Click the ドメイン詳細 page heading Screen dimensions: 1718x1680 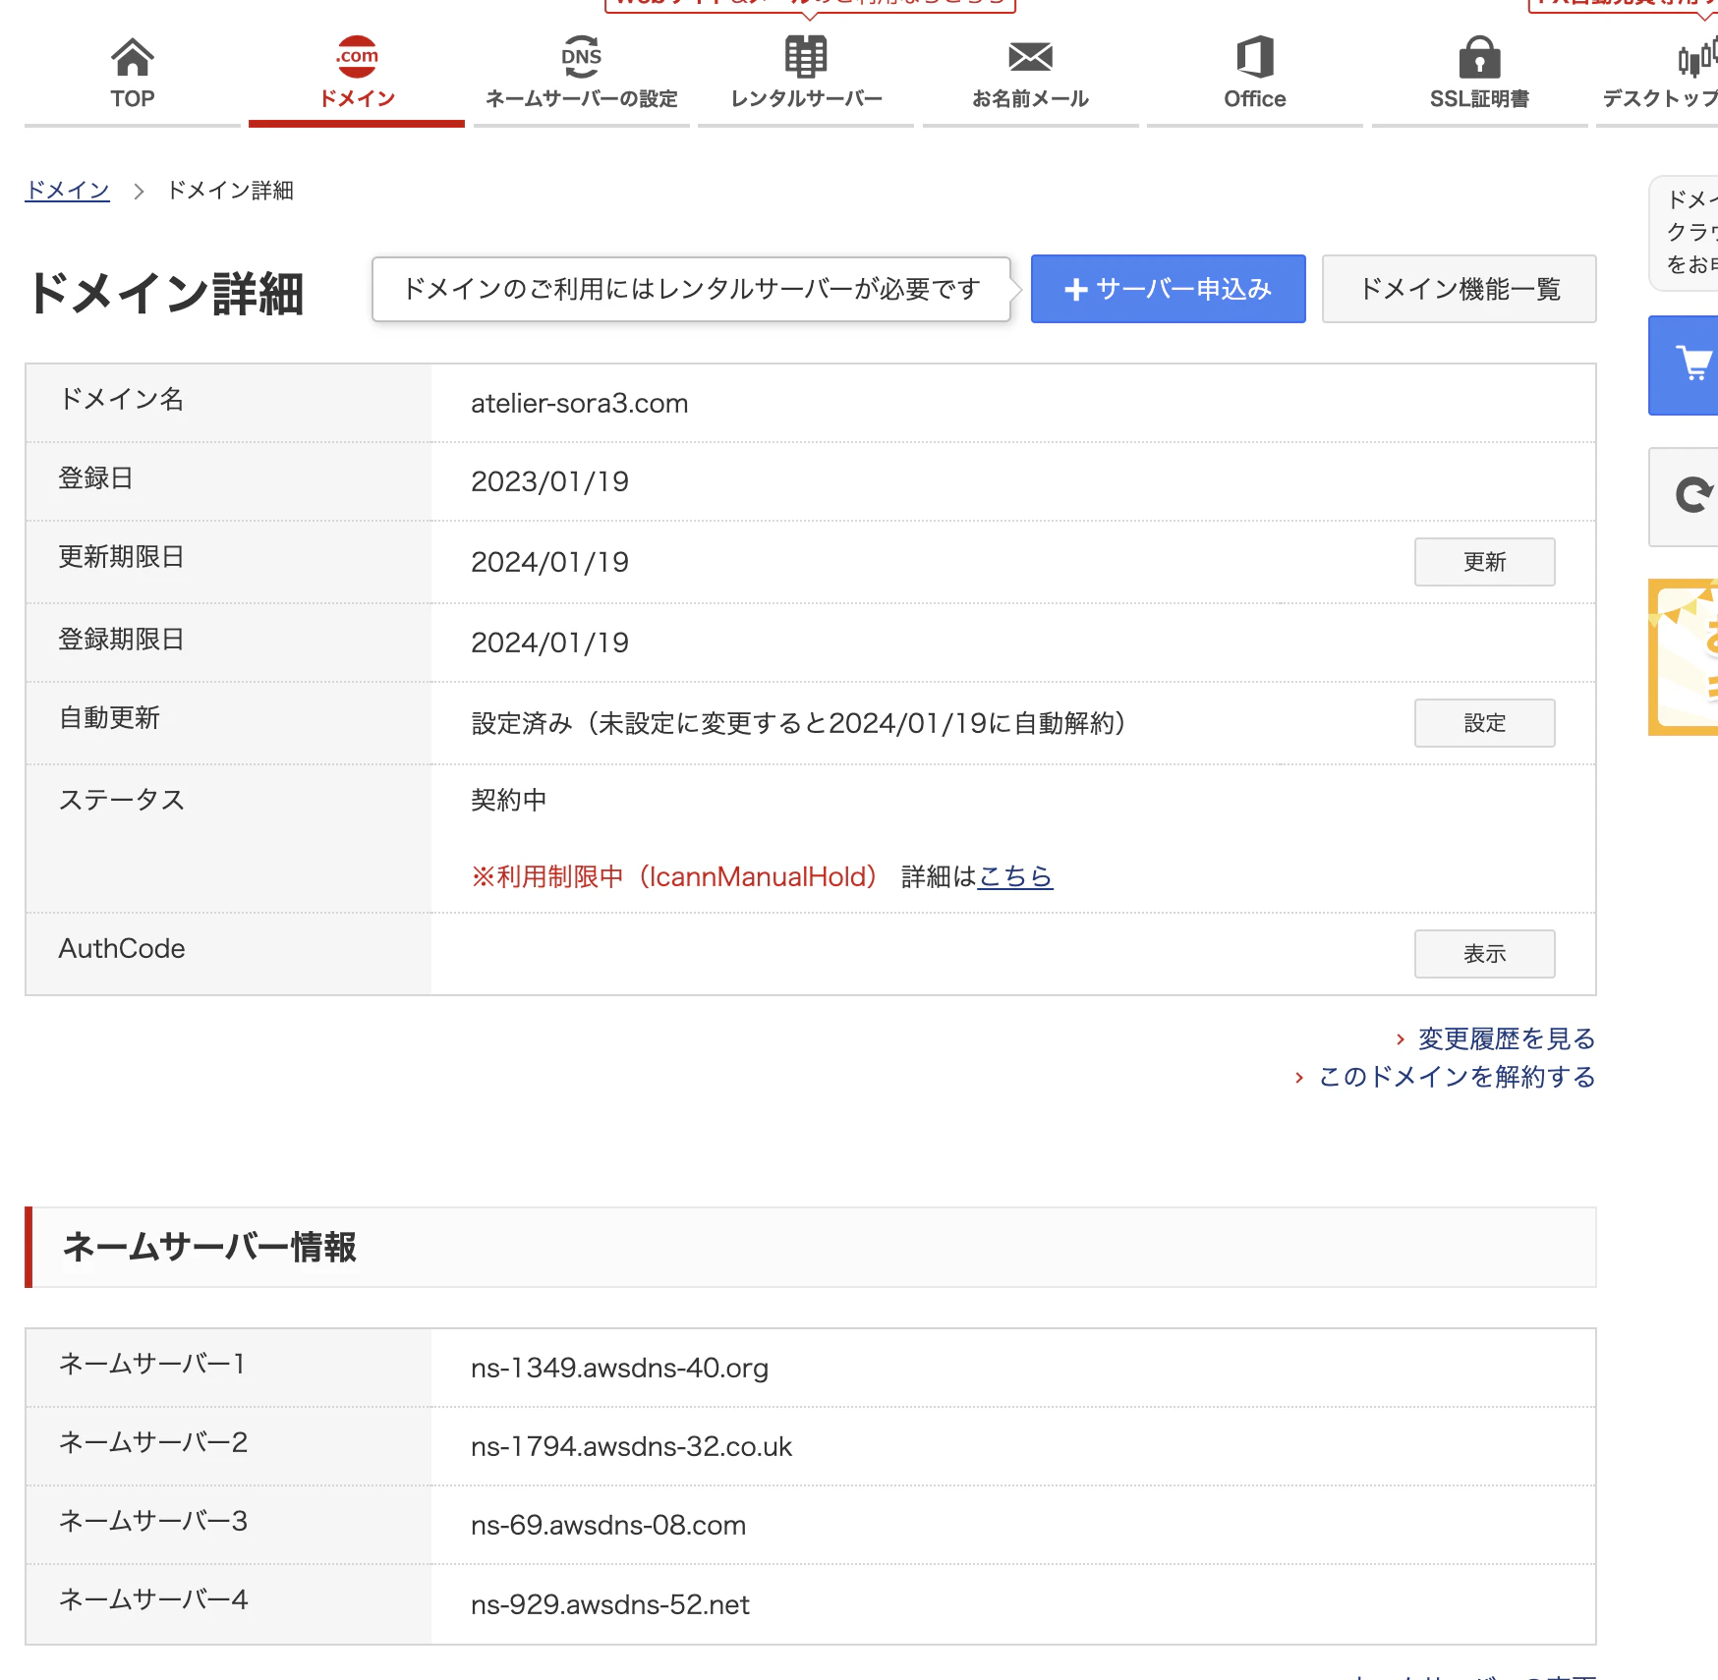(x=165, y=293)
